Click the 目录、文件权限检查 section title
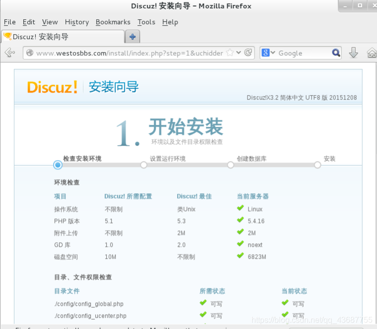Screen dimensions: 377x329 (x=83, y=277)
